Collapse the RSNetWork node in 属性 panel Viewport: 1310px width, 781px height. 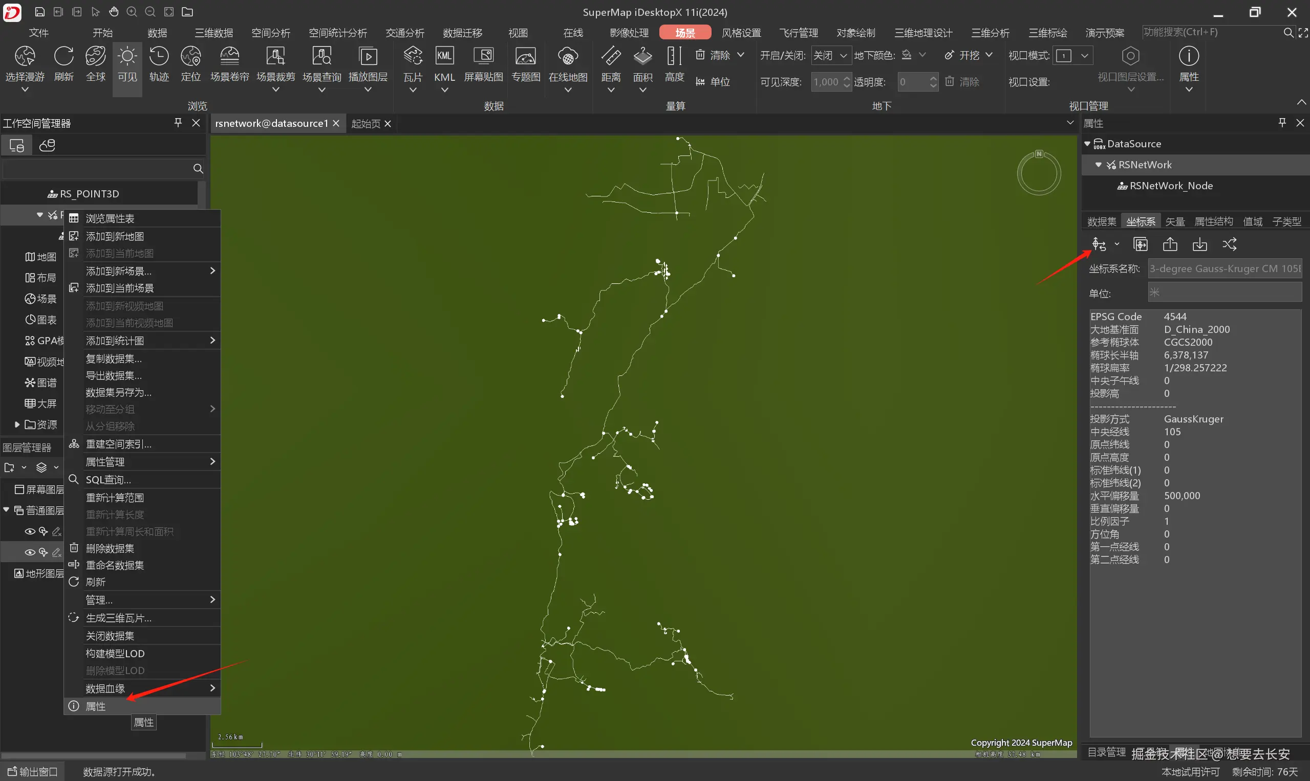tap(1098, 165)
